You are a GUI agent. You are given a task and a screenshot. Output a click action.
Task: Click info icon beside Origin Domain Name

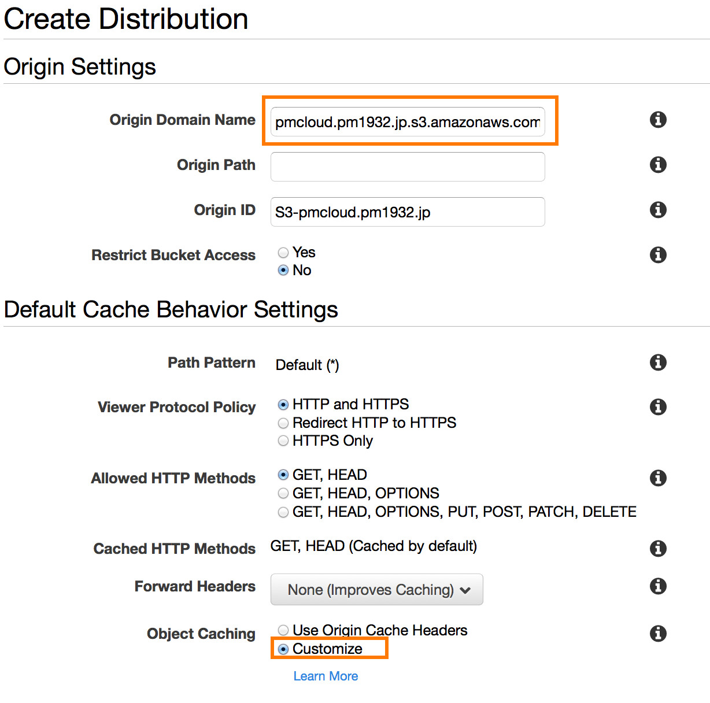[658, 120]
